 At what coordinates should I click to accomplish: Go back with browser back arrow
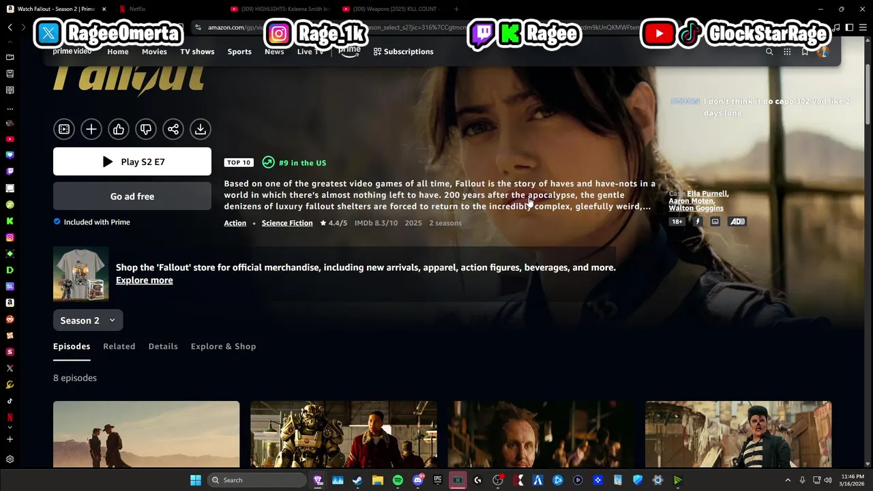tap(10, 27)
